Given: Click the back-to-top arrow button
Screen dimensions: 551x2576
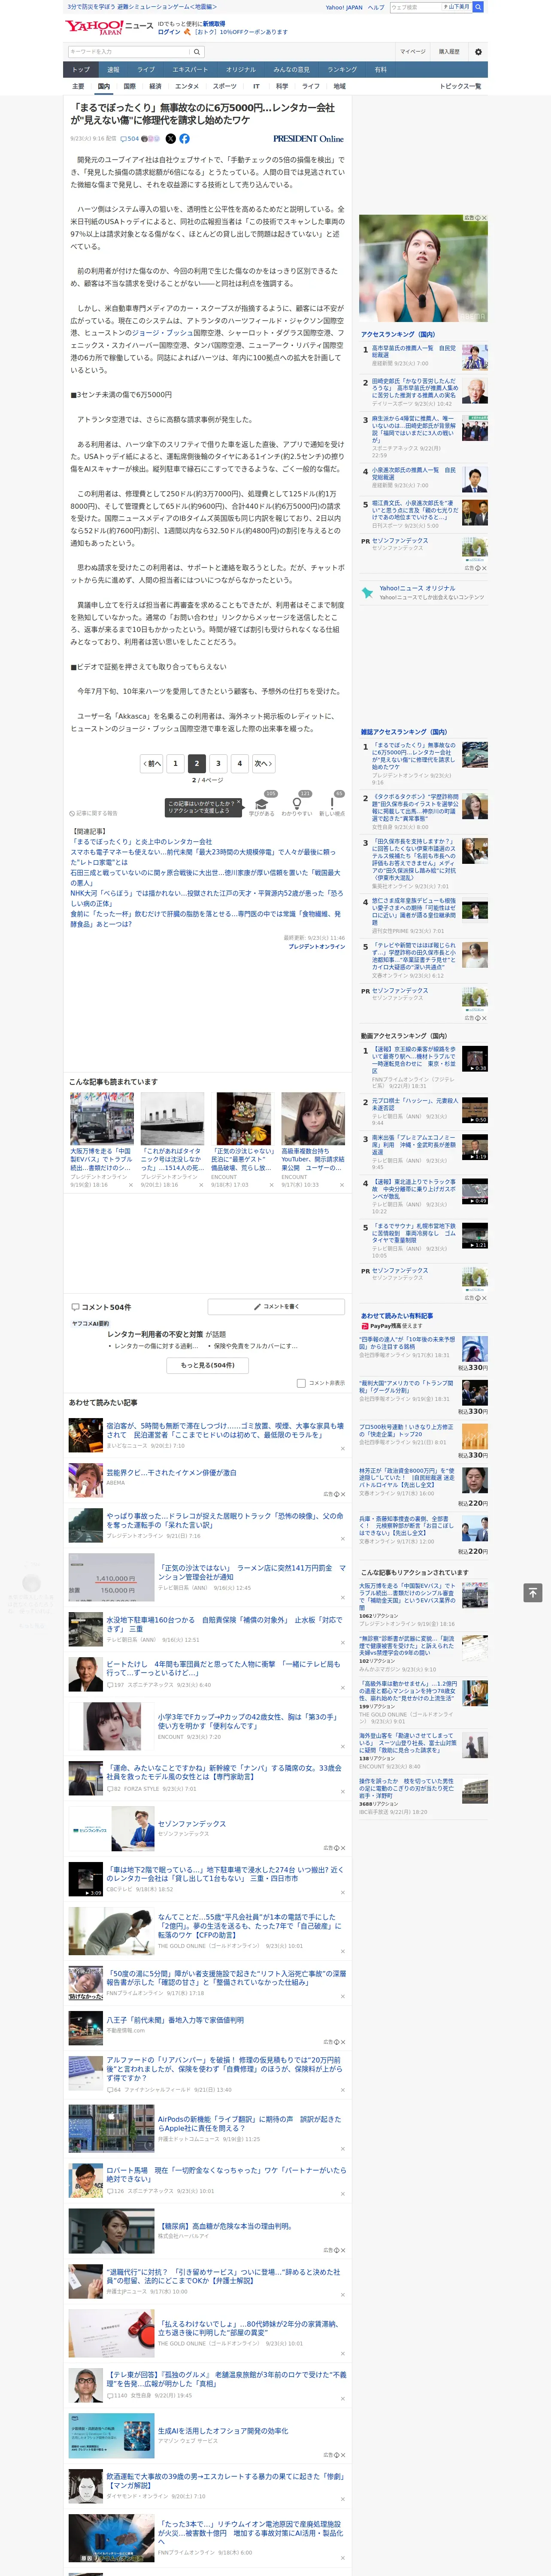Looking at the screenshot, I should [533, 1592].
